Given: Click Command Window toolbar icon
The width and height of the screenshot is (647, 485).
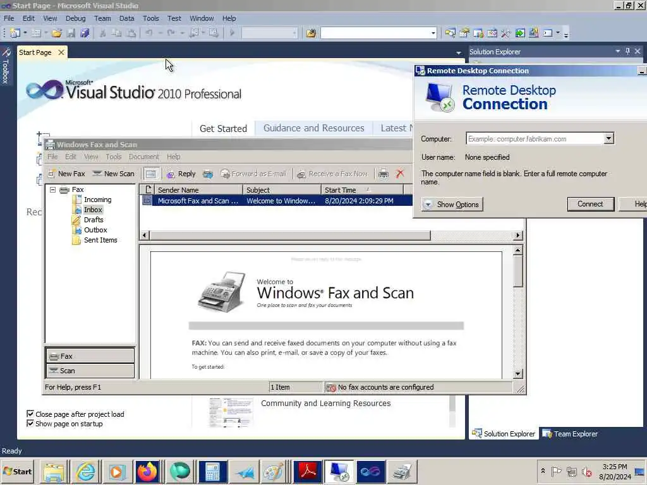Looking at the screenshot, I should click(x=548, y=33).
